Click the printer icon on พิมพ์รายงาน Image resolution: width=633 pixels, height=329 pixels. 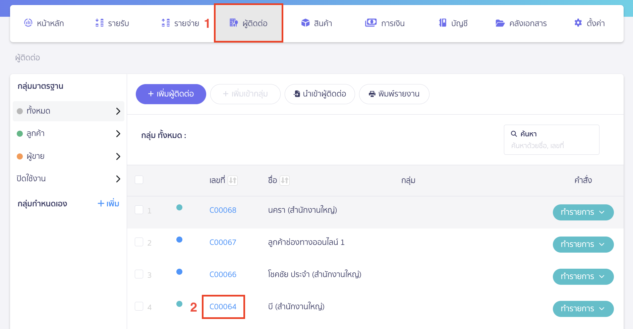pyautogui.click(x=372, y=94)
